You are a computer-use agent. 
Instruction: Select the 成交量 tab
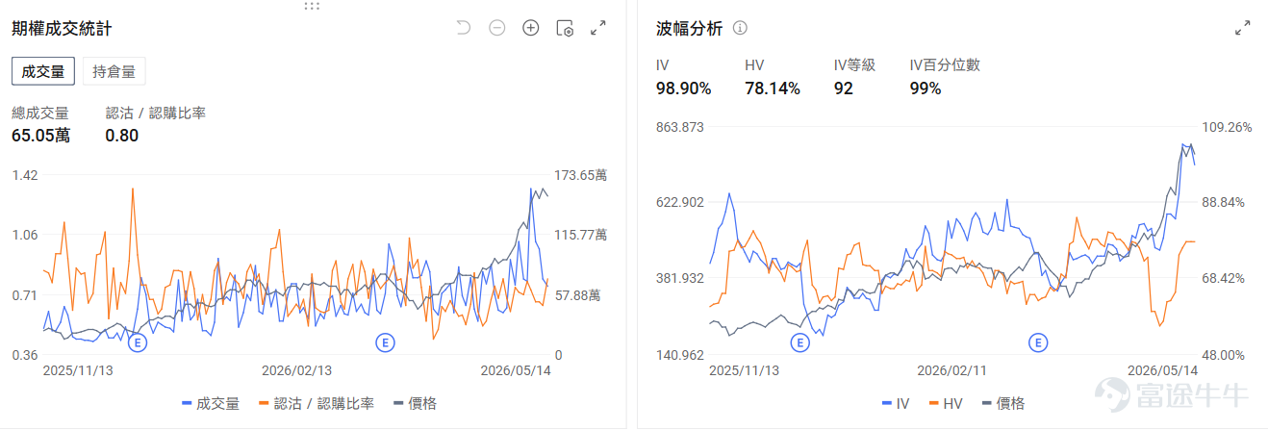pos(43,71)
